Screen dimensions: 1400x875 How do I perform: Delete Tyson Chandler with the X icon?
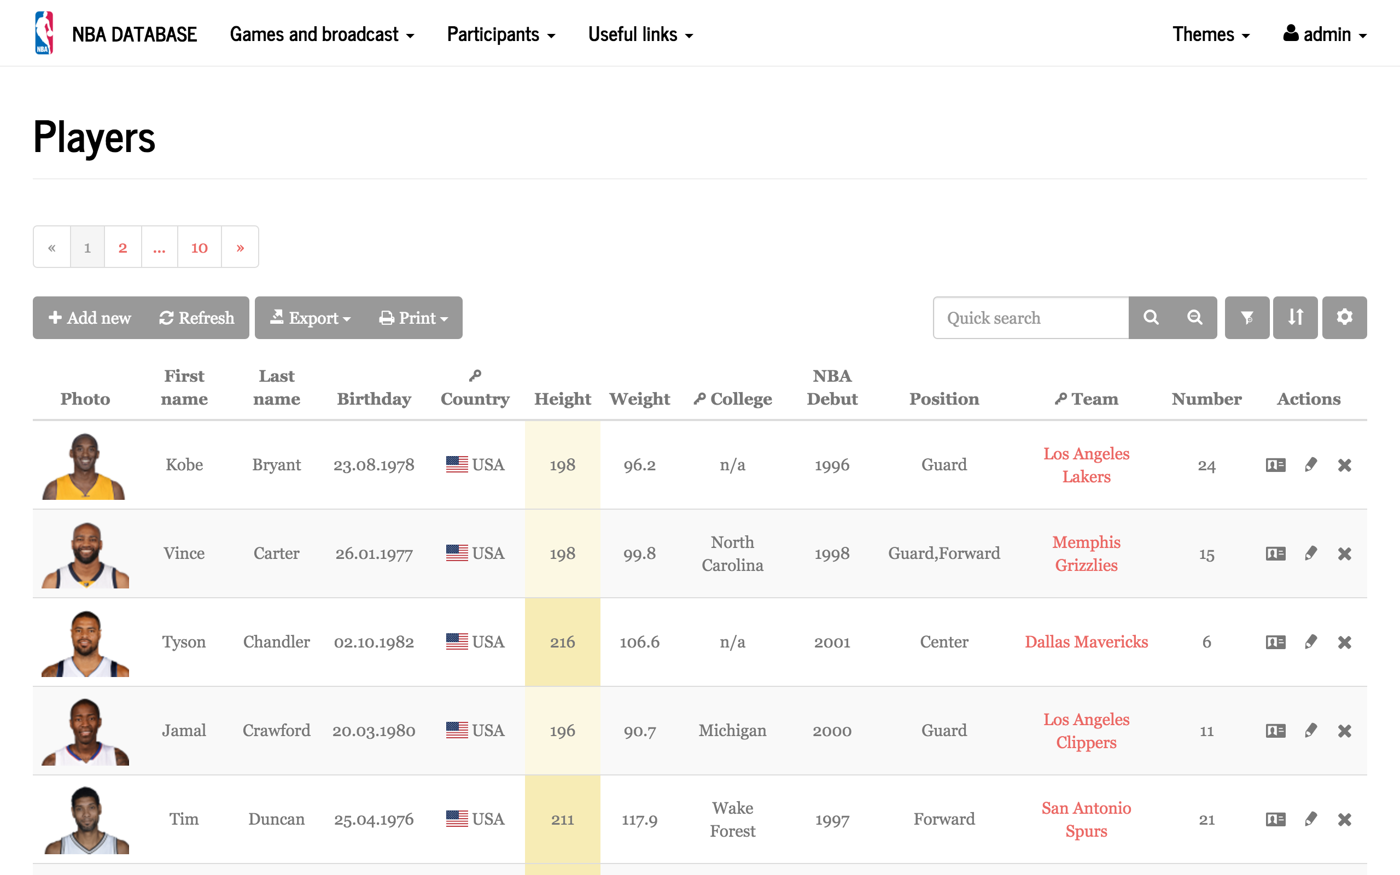tap(1345, 642)
